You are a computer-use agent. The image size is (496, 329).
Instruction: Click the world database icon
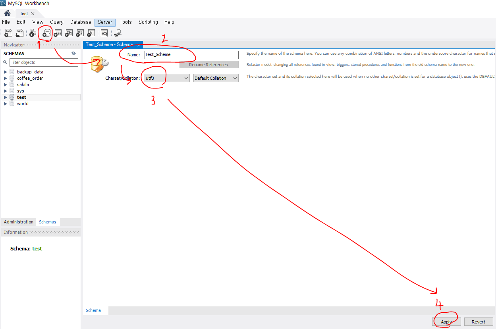point(12,104)
